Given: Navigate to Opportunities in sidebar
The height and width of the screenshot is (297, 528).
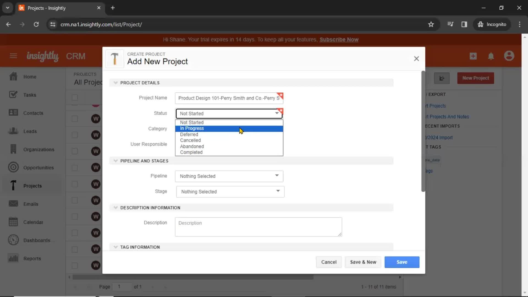Looking at the screenshot, I should pos(38,167).
